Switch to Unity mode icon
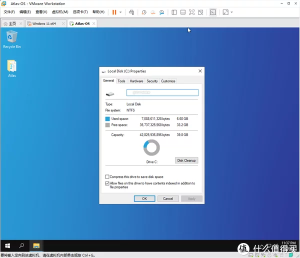Screen dimensions: 300x258 pyautogui.click(x=200, y=12)
